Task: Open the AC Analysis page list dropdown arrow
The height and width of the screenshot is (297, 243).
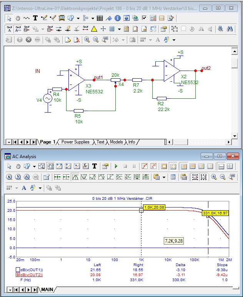Action: tap(10, 290)
